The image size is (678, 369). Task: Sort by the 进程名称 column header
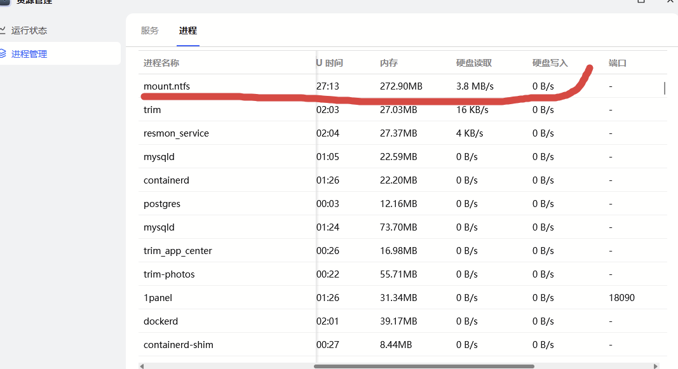click(161, 63)
